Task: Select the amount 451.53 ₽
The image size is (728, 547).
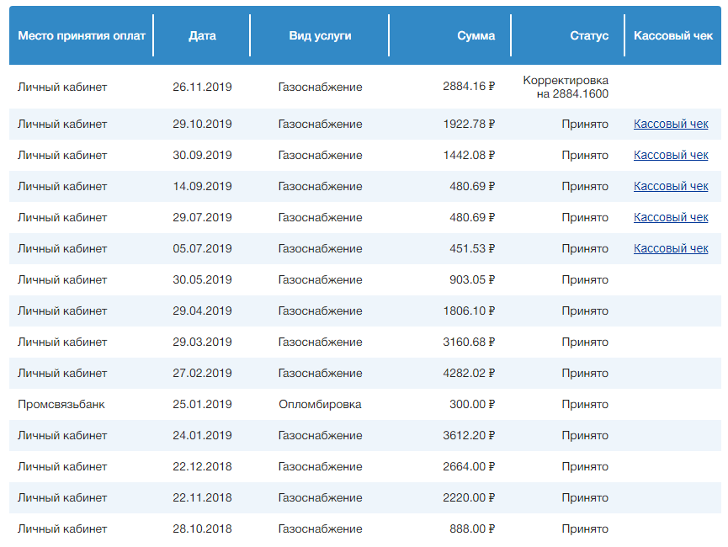Action: pos(472,248)
